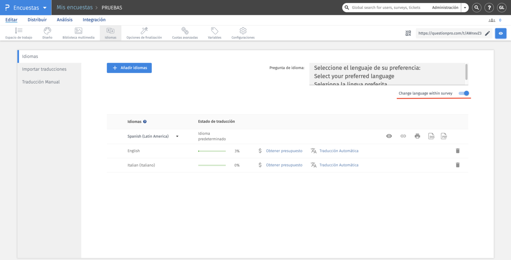This screenshot has width=511, height=260.
Task: Click the English translation progress bar
Action: [x=212, y=151]
